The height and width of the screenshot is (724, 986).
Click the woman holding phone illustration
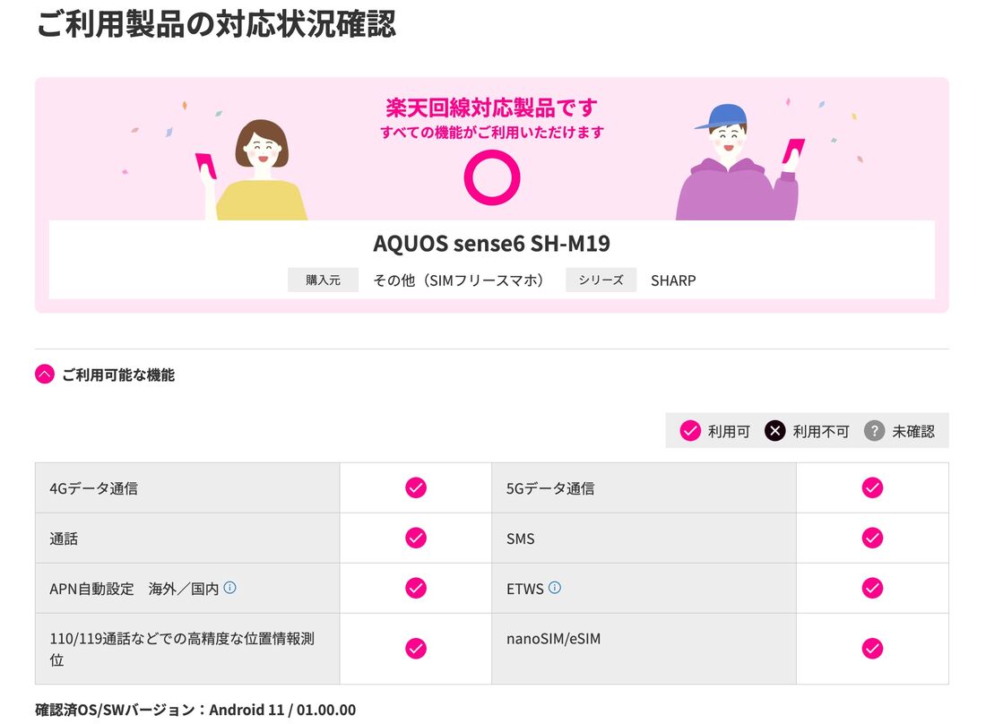(x=252, y=169)
